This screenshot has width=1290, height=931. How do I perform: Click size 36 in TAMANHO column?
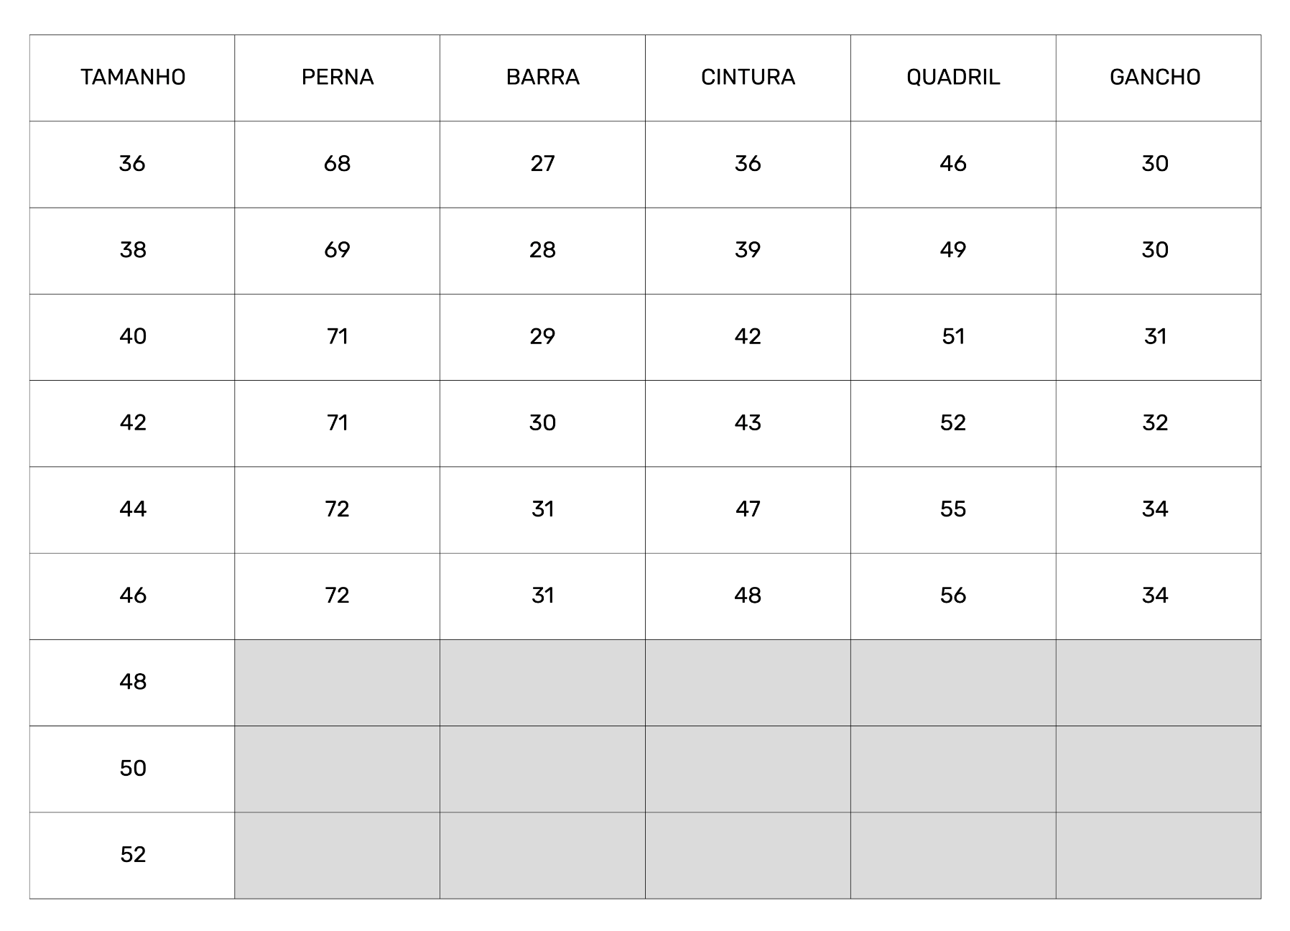[x=133, y=164]
